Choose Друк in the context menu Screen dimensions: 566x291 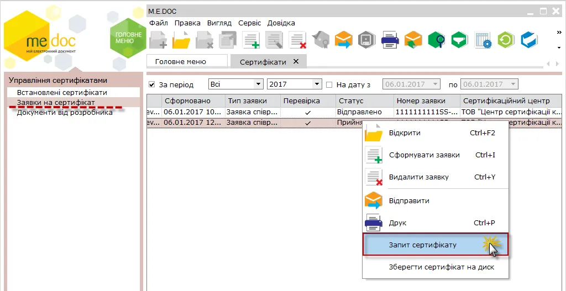pos(436,223)
